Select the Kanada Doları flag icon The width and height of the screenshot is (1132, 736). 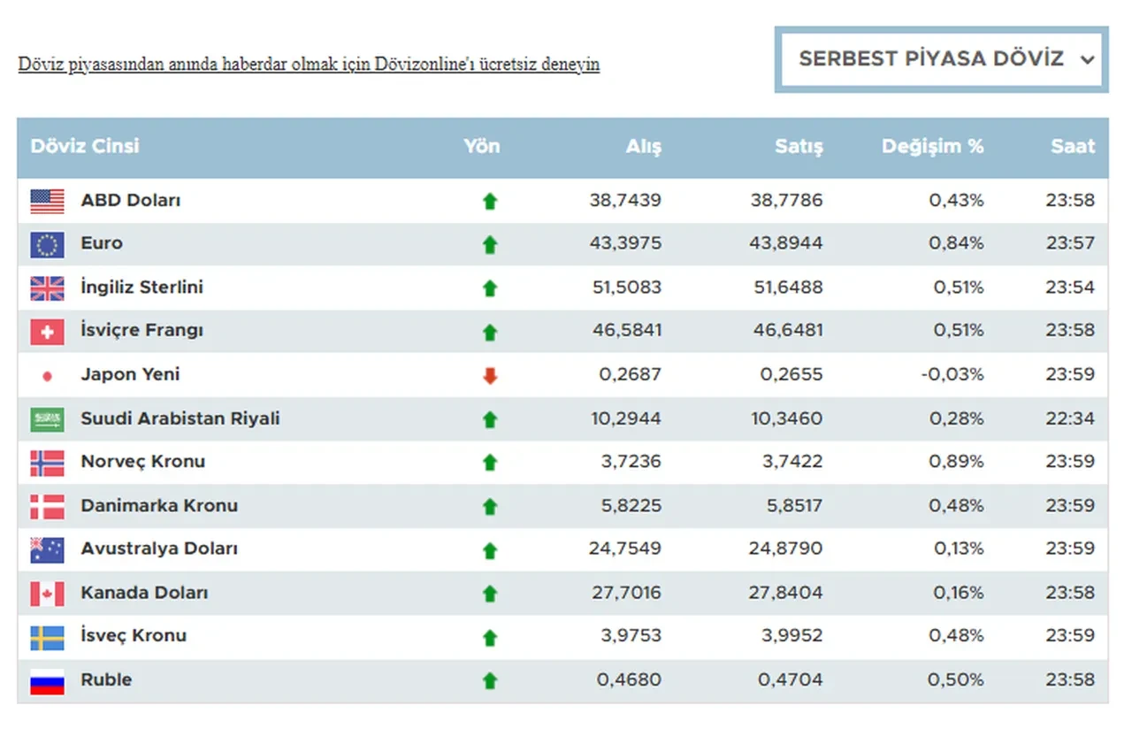[x=47, y=594]
